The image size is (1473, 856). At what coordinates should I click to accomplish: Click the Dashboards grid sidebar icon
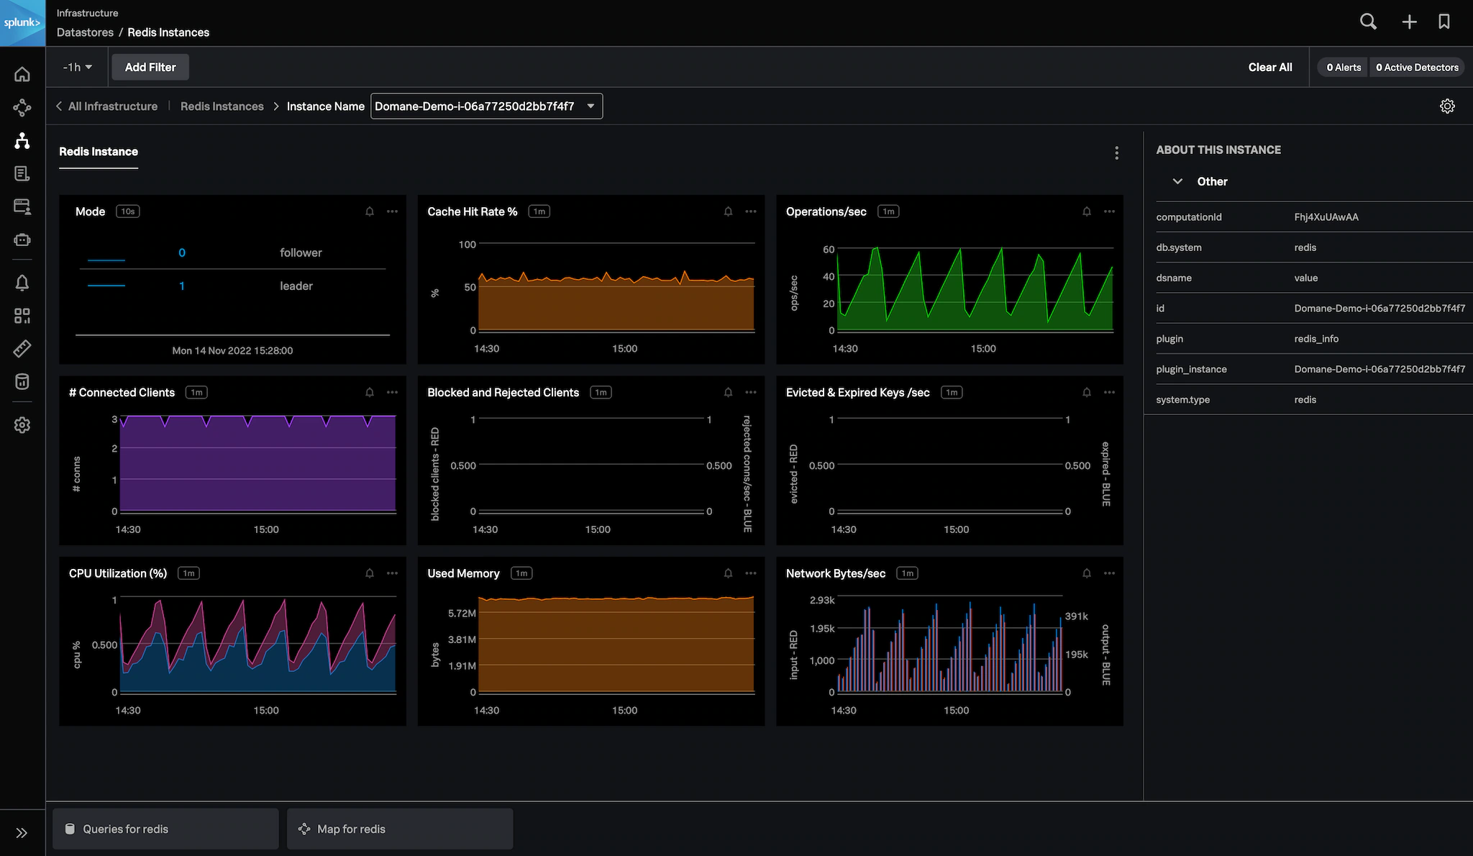[x=22, y=316]
